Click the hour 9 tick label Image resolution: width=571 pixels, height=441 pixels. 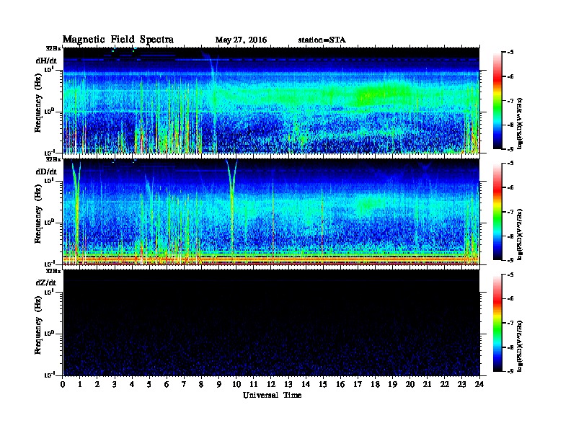pyautogui.click(x=219, y=384)
